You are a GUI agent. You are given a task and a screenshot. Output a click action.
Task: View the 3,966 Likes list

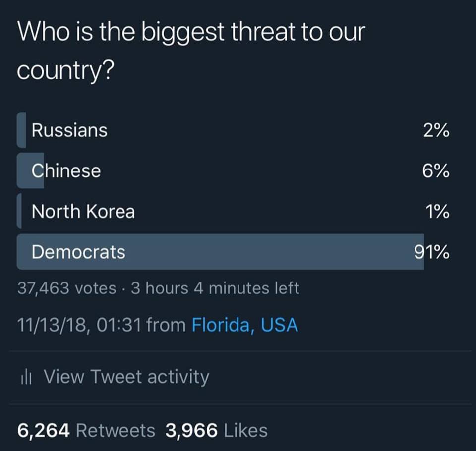(x=217, y=430)
